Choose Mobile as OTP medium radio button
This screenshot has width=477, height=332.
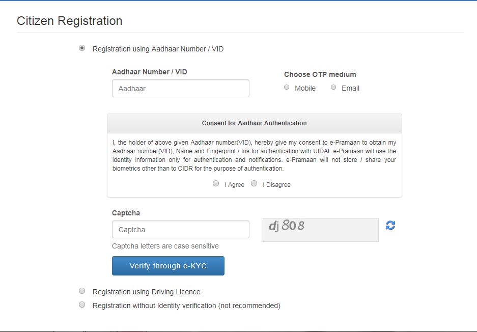click(287, 88)
